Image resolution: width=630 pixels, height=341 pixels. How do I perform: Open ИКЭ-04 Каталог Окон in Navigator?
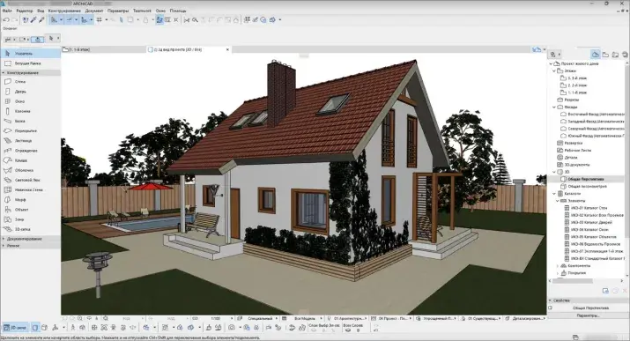[589, 230]
